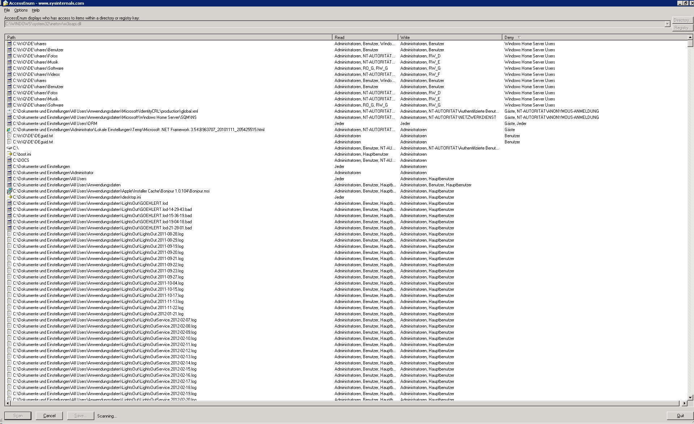Screen dimensions: 694x424
Task: Select path C:\fs\Q\DE\shares\Benutzer
Action: click(38, 87)
